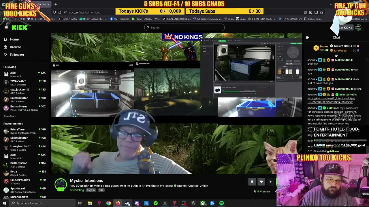369x207 pixels.
Task: Open the Mystic_Intentions channel avatar
Action: click(61, 185)
